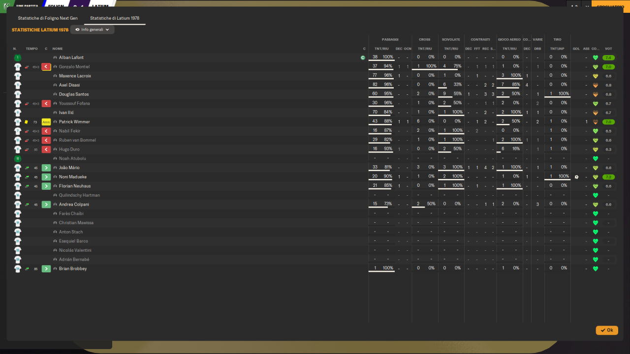Image resolution: width=630 pixels, height=354 pixels.
Task: Click the green substituted-on arrow for João Mário
Action: click(46, 168)
